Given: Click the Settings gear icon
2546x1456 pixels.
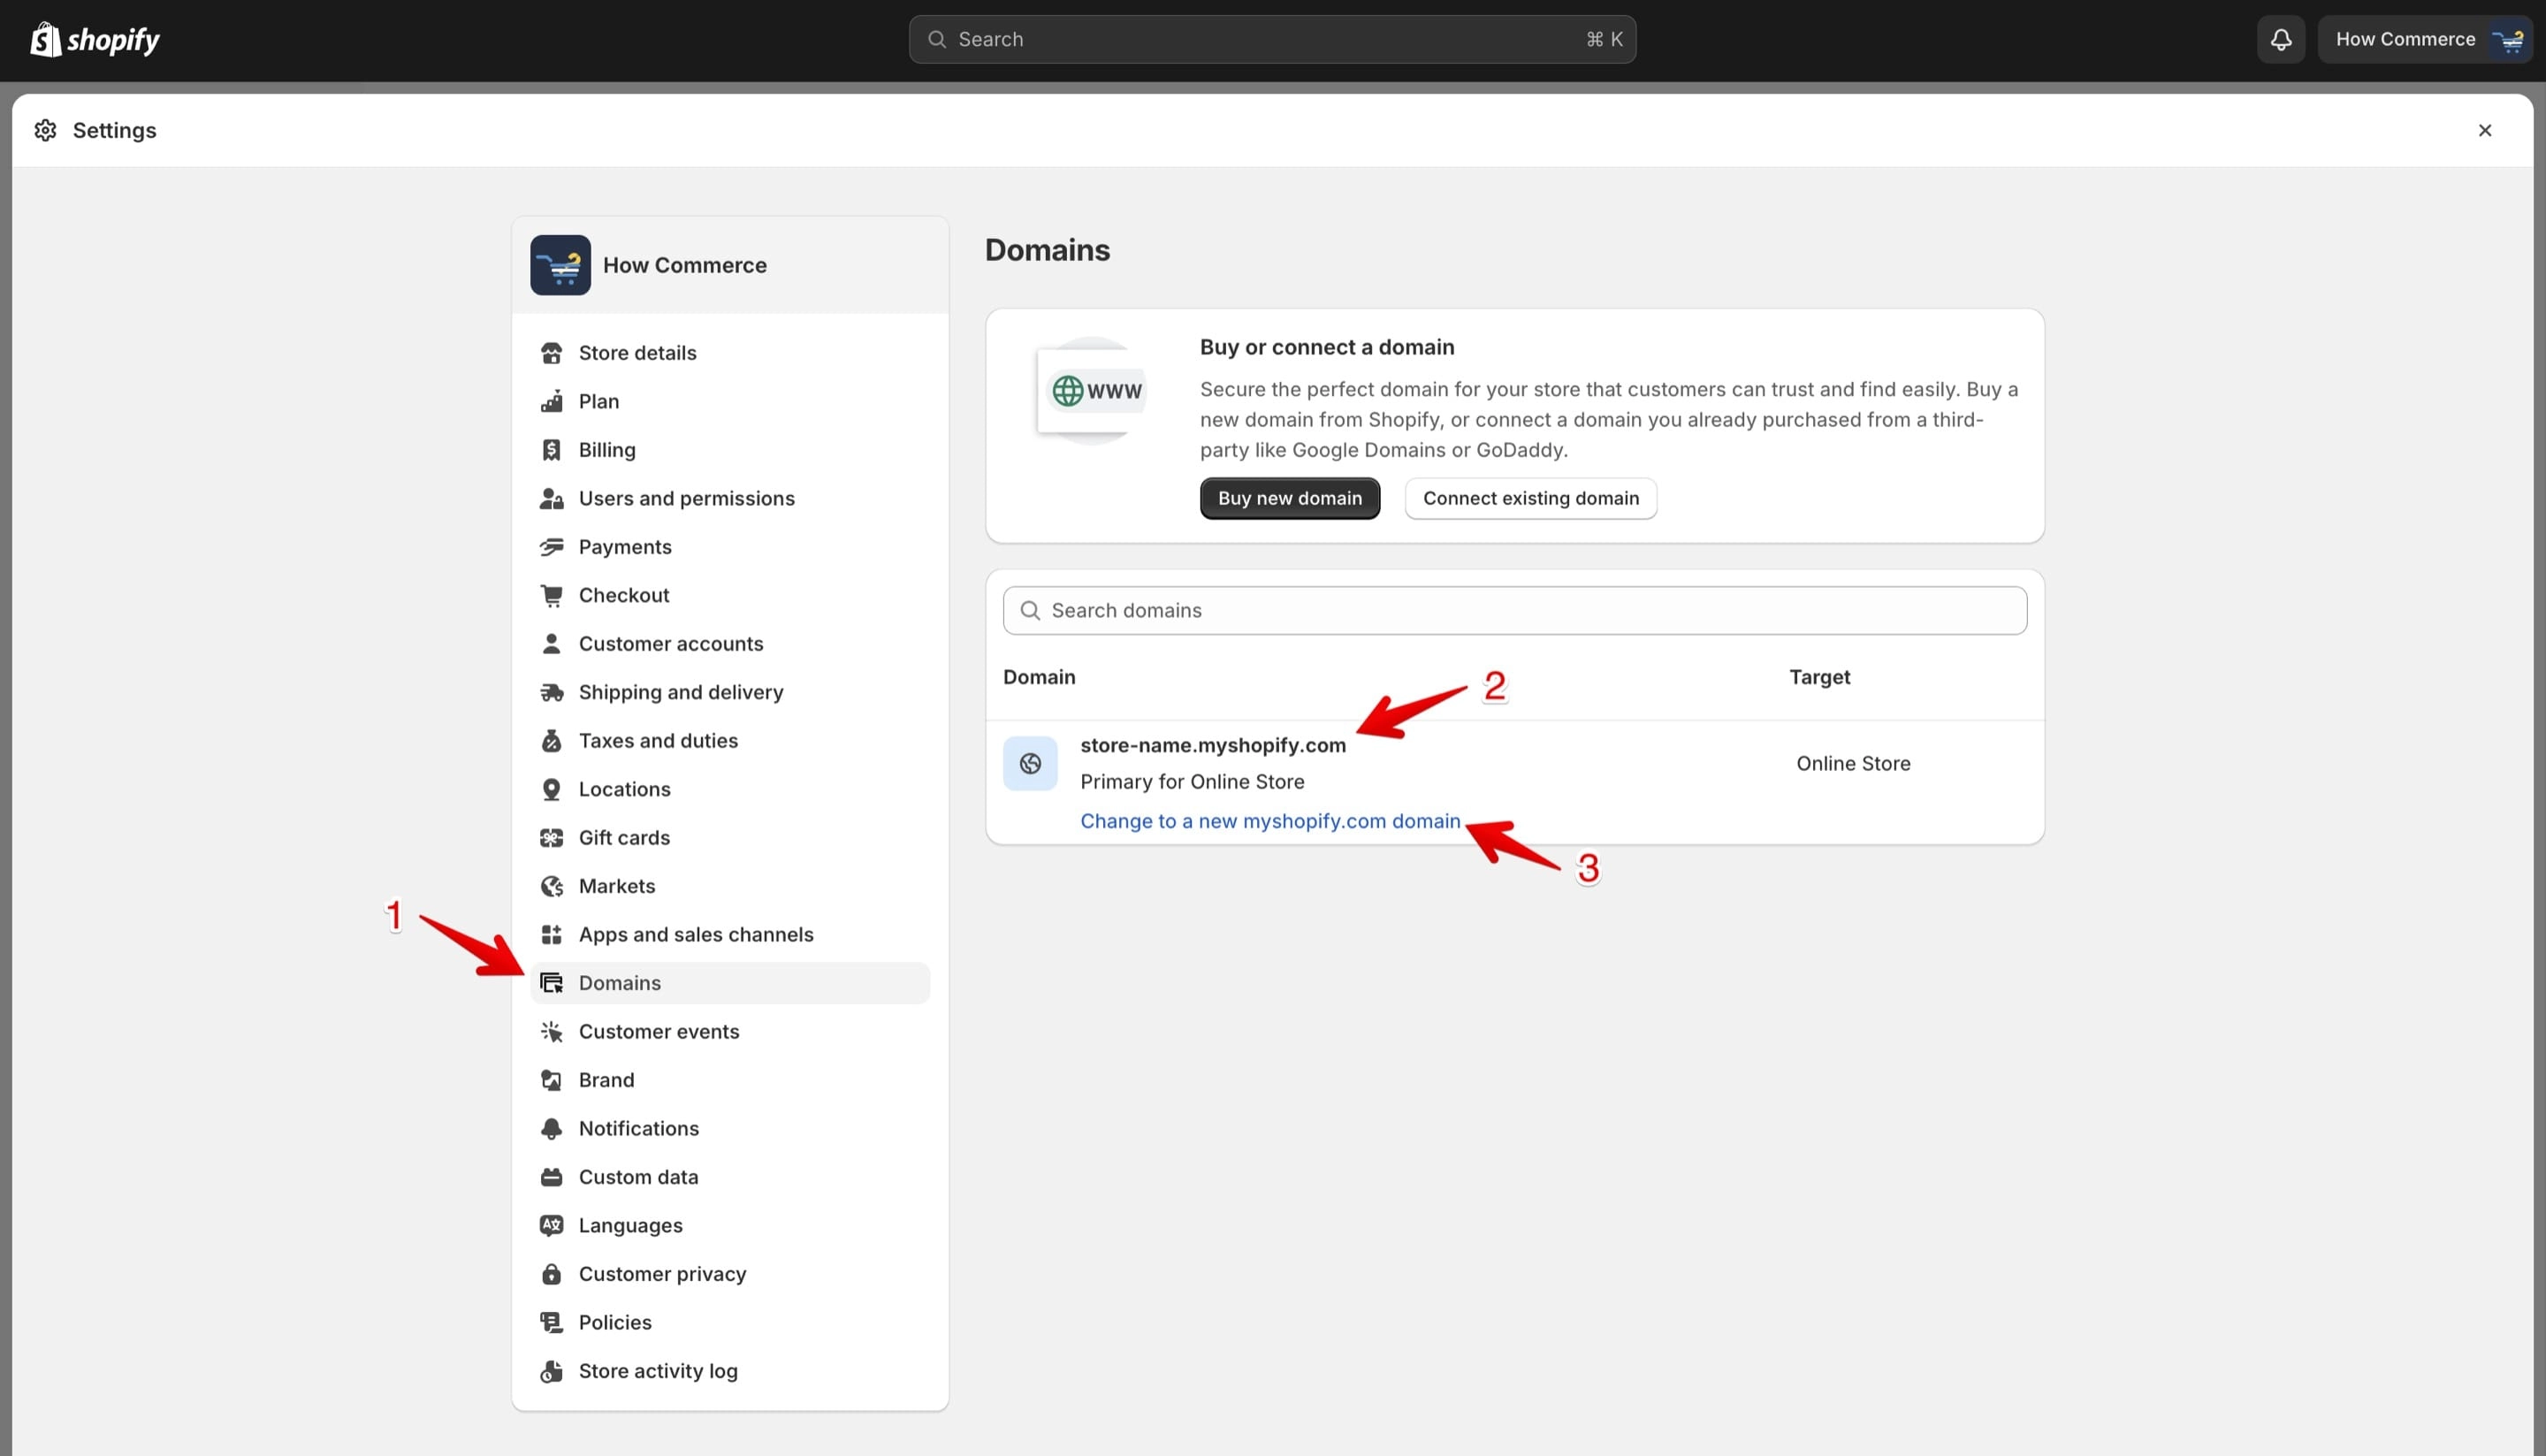Looking at the screenshot, I should 45,130.
